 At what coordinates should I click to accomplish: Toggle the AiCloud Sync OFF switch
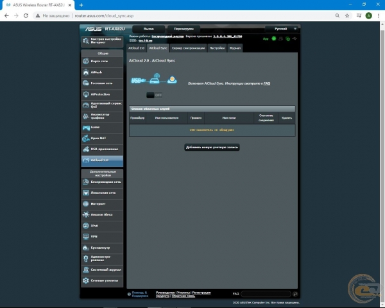pyautogui.click(x=154, y=95)
